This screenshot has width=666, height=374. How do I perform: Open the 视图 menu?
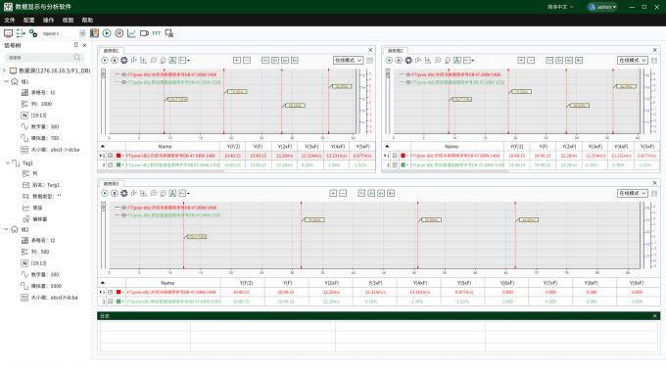click(x=68, y=20)
